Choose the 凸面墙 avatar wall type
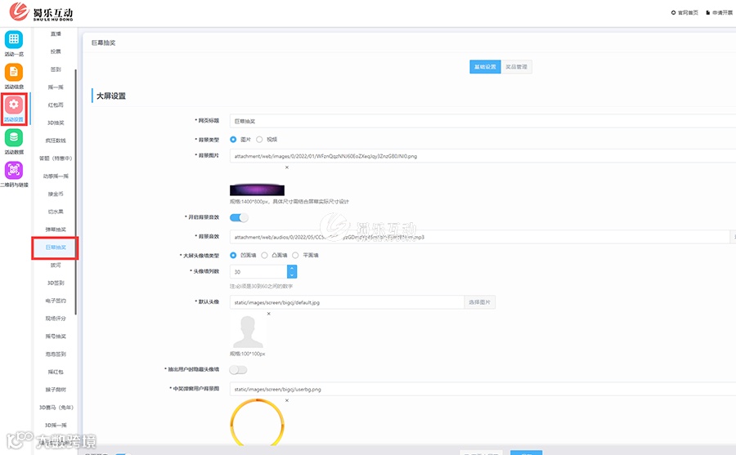 click(264, 255)
